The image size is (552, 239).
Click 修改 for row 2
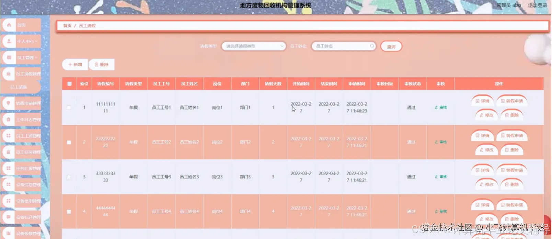click(486, 150)
